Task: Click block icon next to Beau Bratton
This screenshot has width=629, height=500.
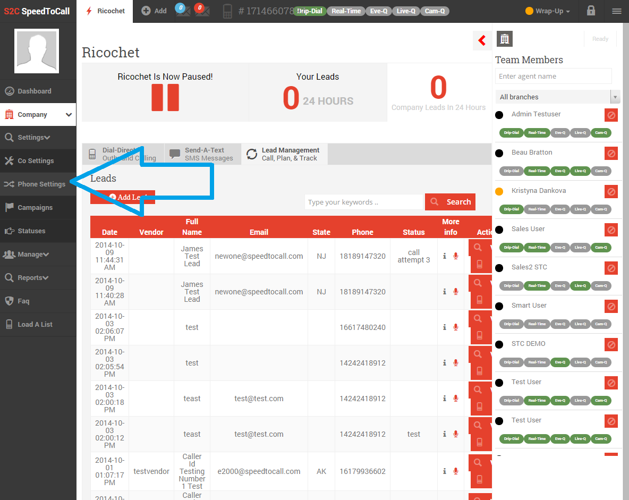Action: click(x=611, y=153)
